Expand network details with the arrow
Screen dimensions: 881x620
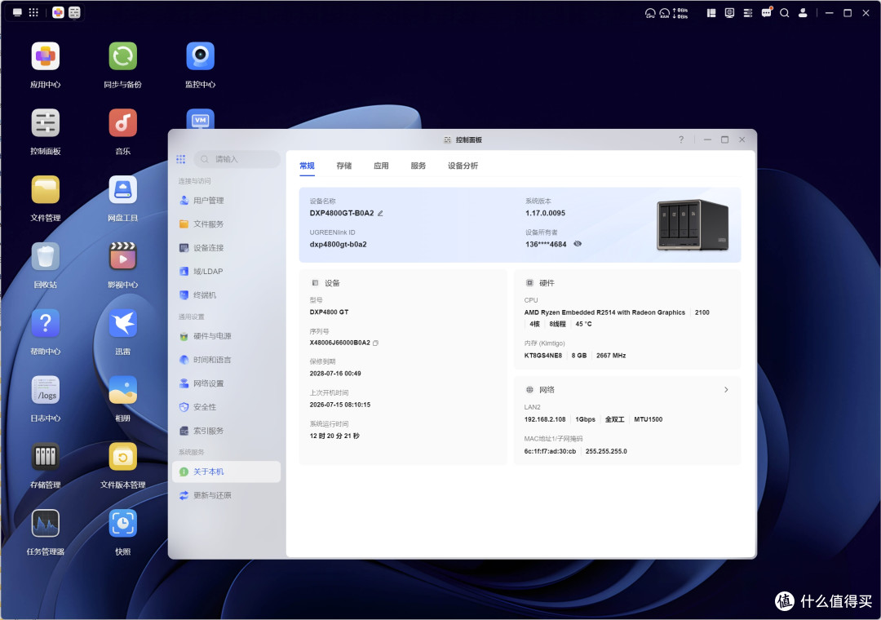click(726, 389)
